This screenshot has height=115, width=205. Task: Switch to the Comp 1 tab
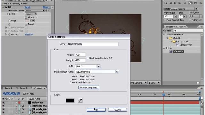tap(8, 88)
